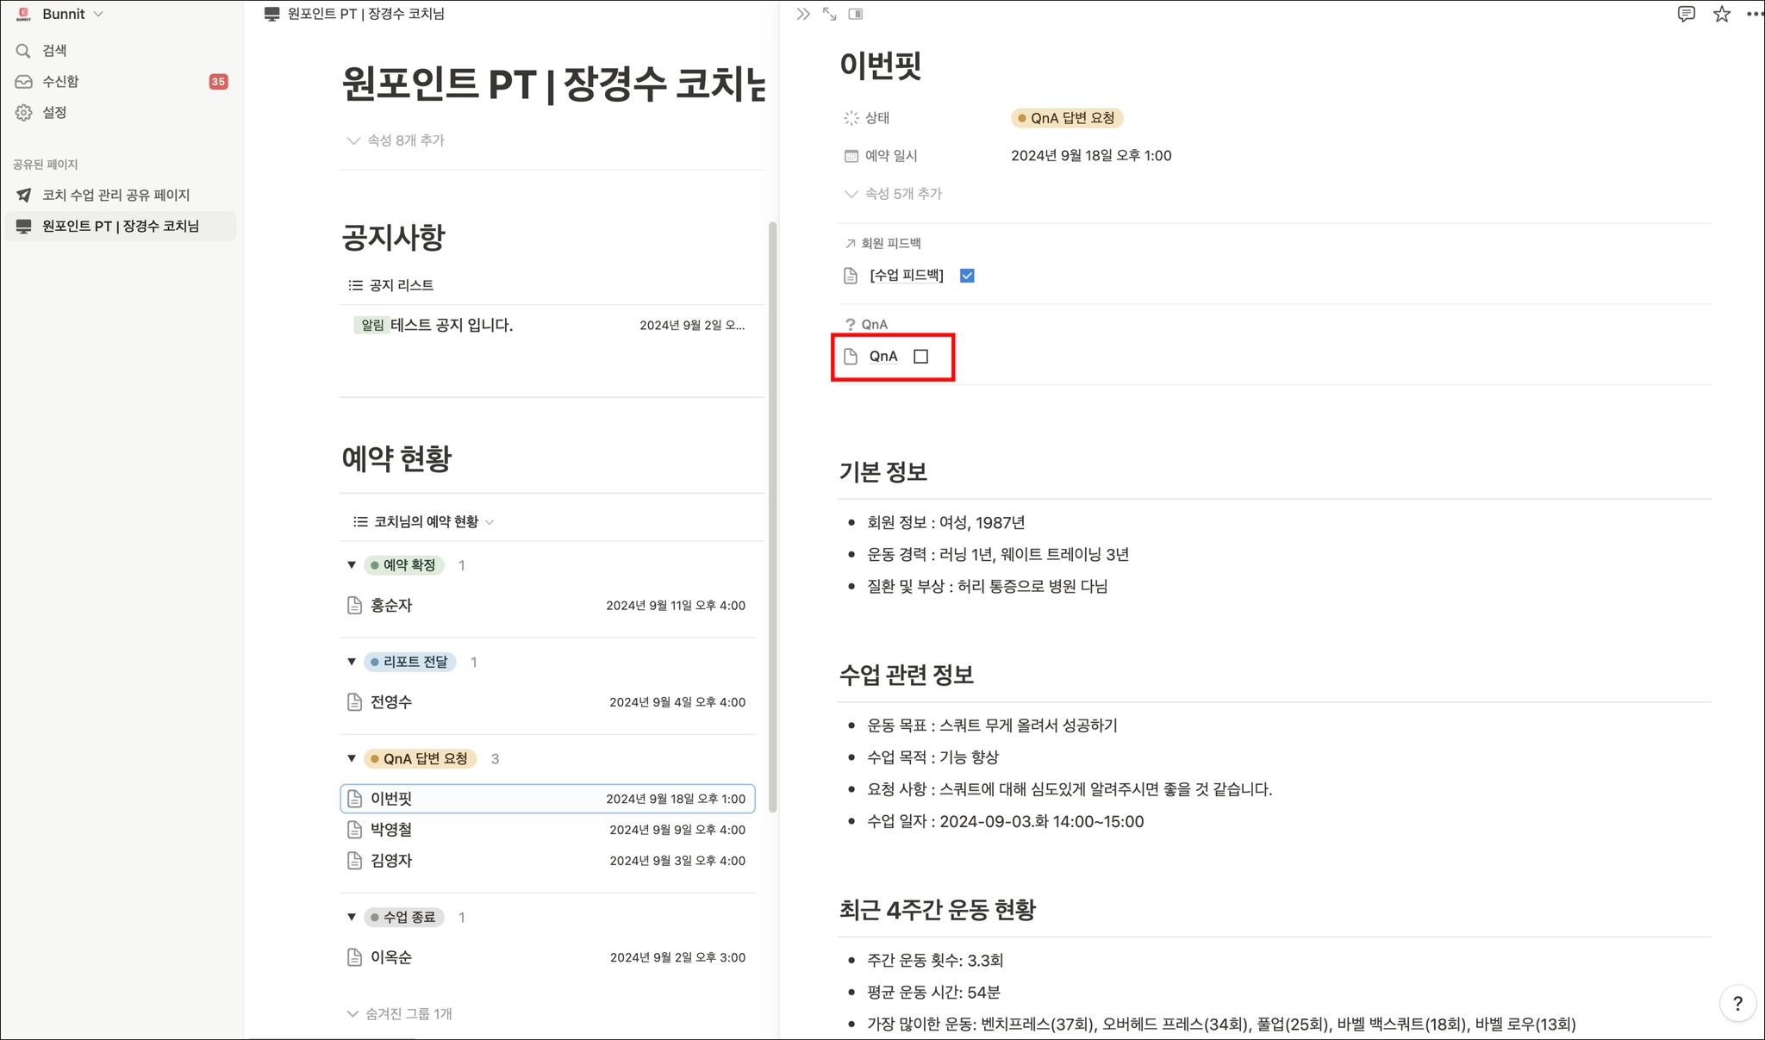This screenshot has width=1765, height=1040.
Task: Click the help question mark button
Action: point(1737,1003)
